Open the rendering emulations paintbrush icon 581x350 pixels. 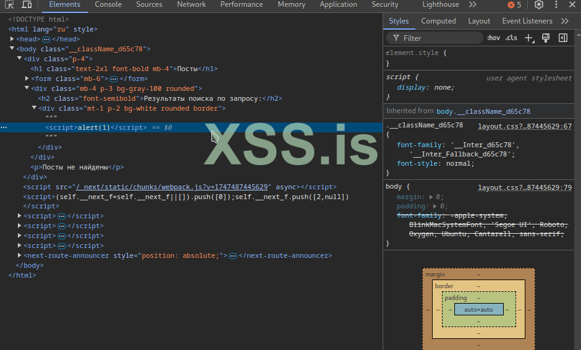(546, 38)
